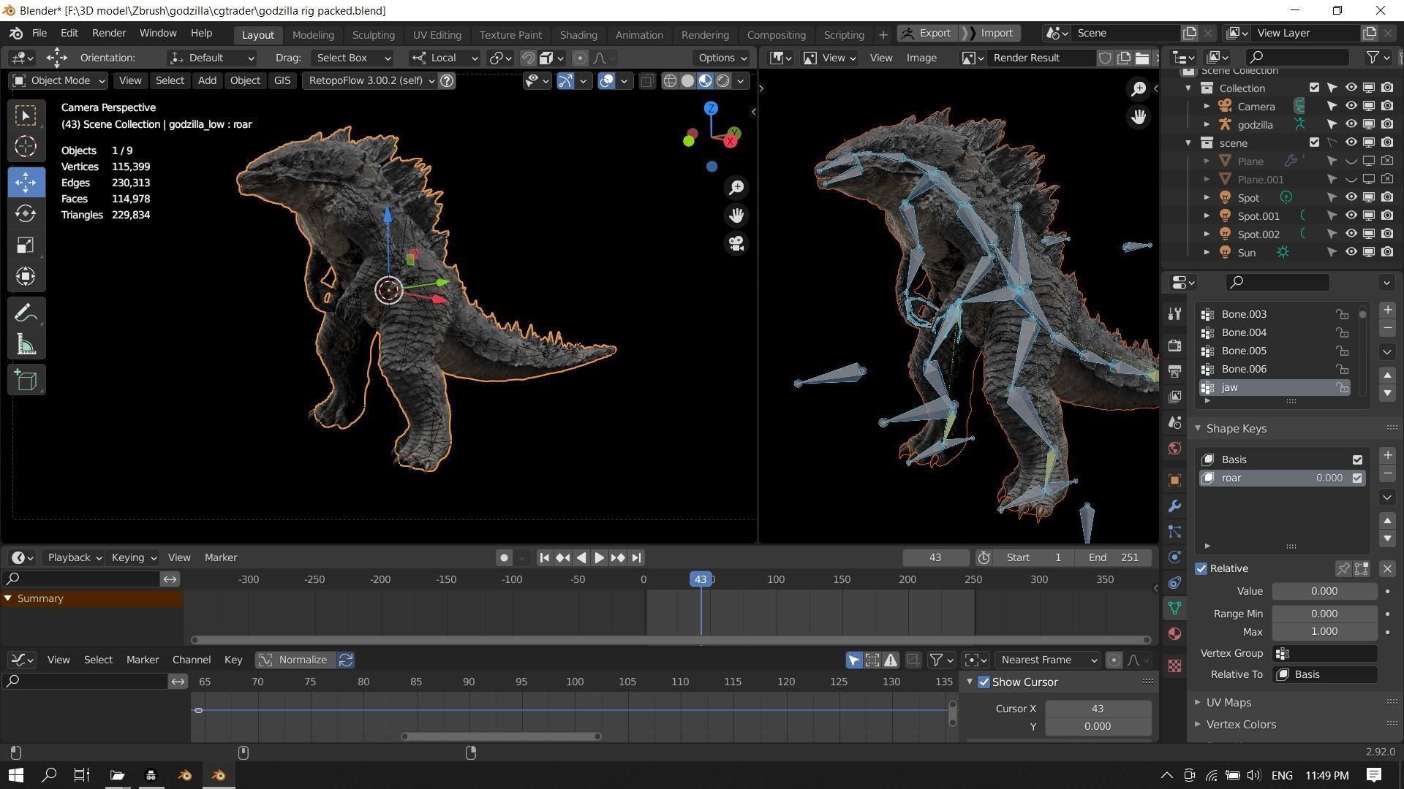Click the roar shape key value slider
1404x789 pixels.
click(1329, 478)
